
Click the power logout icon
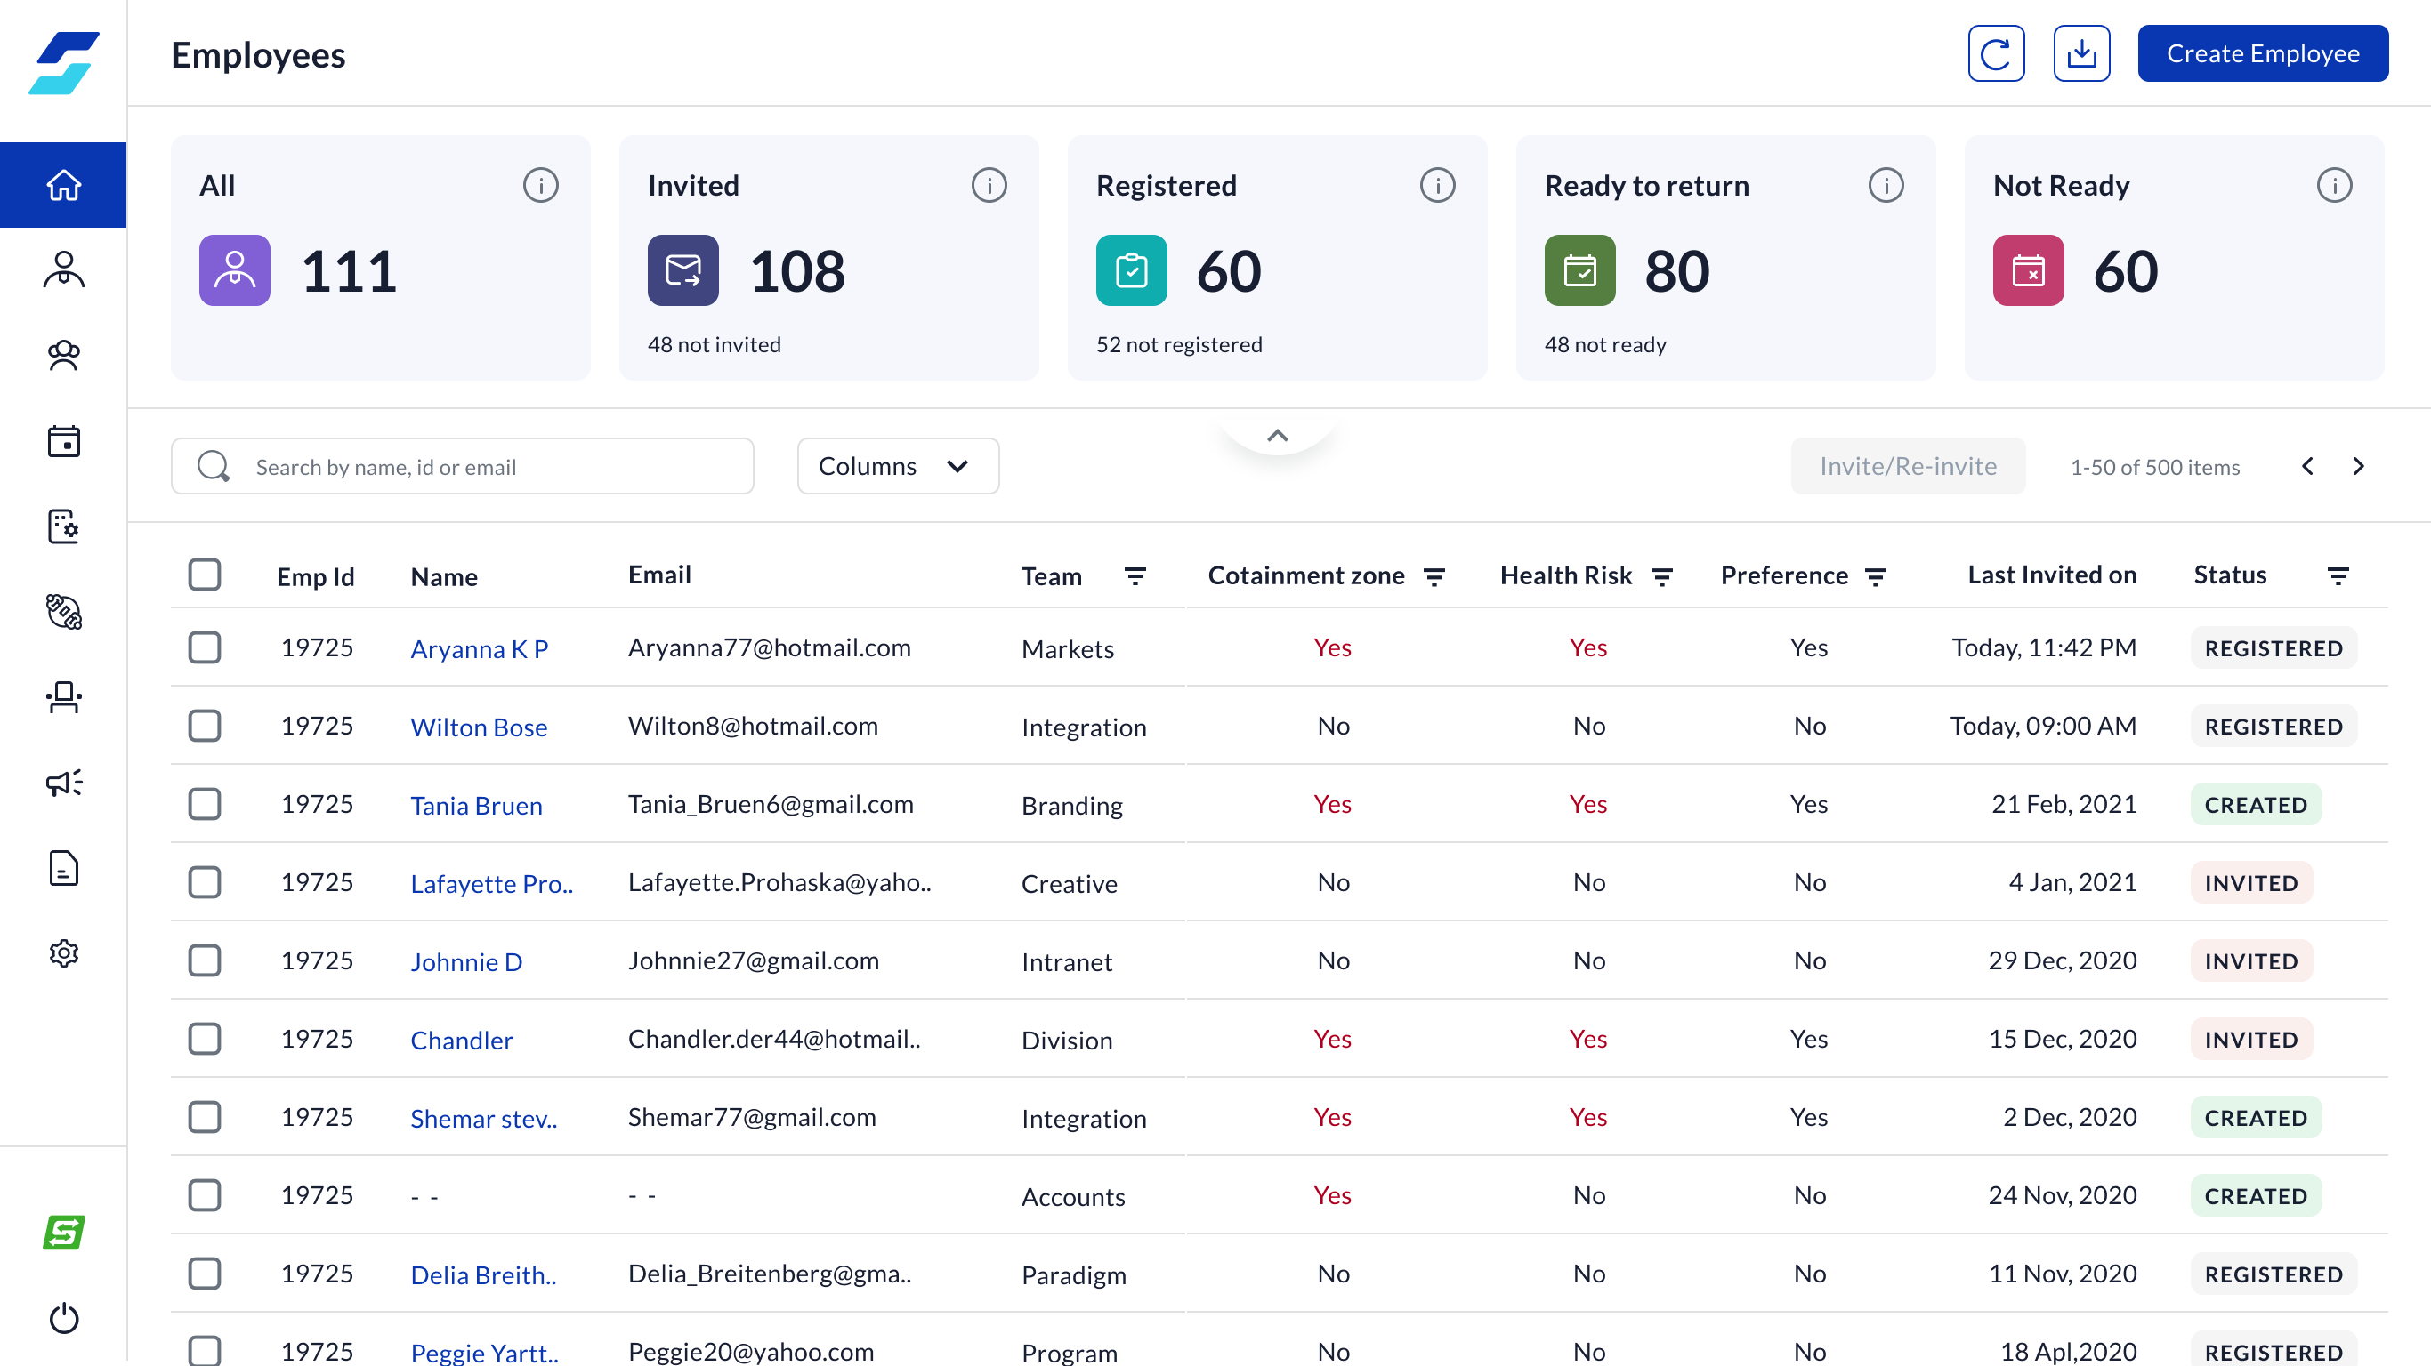pos(63,1318)
